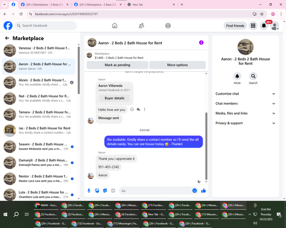Open Buyer details for Aaron Villaneda

(x=114, y=98)
